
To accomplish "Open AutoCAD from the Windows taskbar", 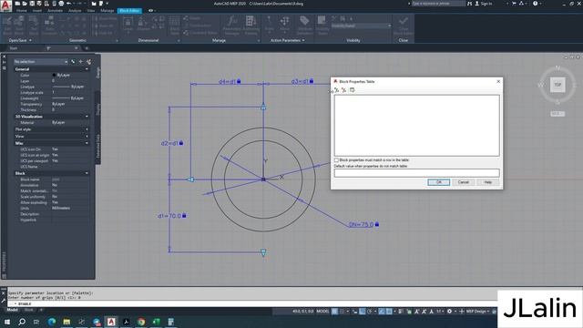I will (111, 322).
